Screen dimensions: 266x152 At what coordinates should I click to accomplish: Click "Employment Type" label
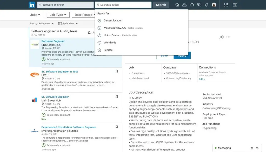[214, 114]
